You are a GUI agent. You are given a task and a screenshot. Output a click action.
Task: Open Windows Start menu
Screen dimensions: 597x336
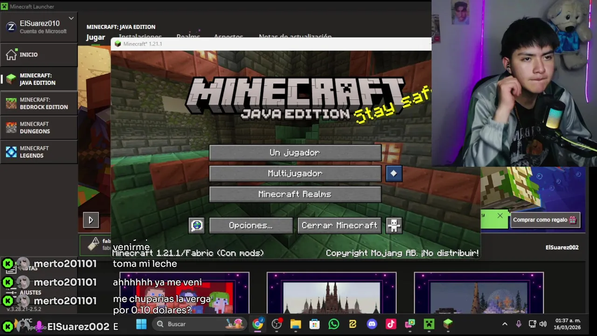pyautogui.click(x=141, y=324)
